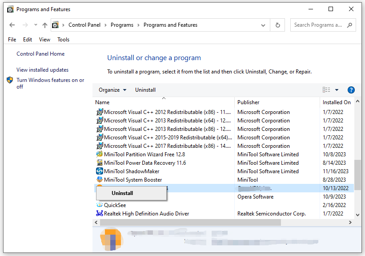Expand the view options dropdown arrow
The image size is (365, 256).
click(x=337, y=90)
